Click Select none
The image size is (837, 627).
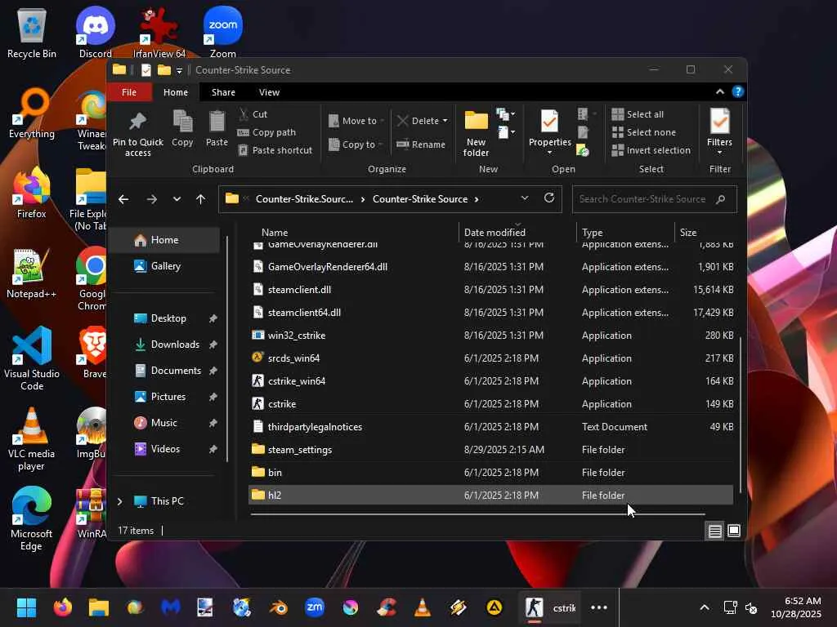coord(644,132)
